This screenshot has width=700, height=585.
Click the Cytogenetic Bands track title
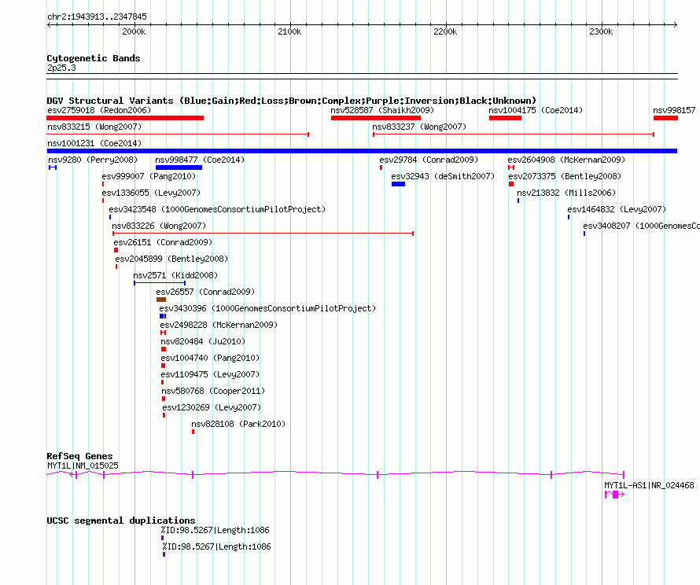(94, 58)
